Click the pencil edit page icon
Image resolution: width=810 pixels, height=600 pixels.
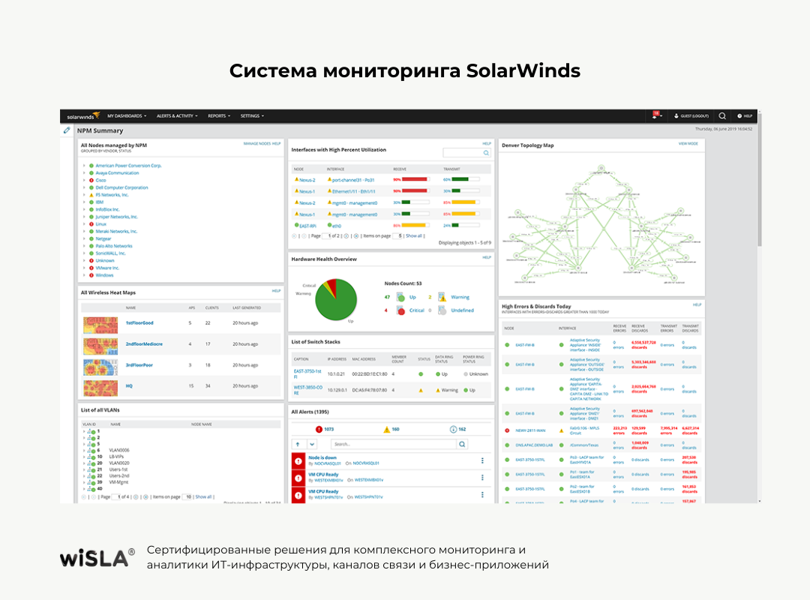67,130
